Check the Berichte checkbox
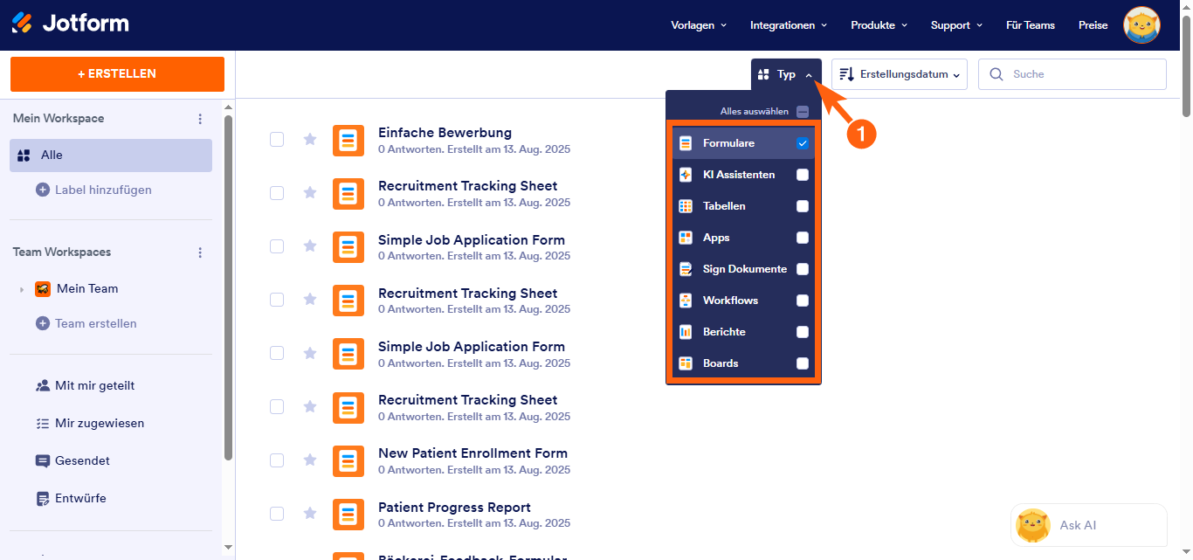The image size is (1193, 560). pos(803,332)
